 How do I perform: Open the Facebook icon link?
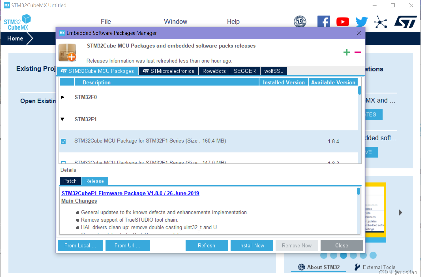coord(324,21)
